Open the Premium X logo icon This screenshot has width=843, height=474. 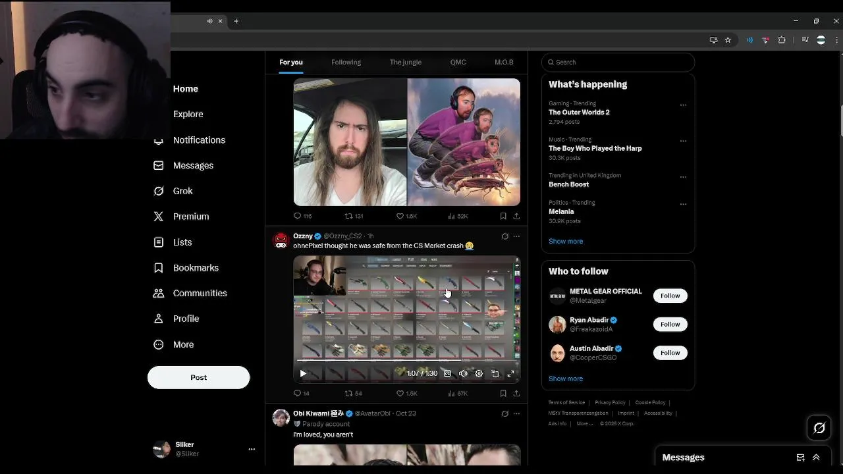point(158,217)
